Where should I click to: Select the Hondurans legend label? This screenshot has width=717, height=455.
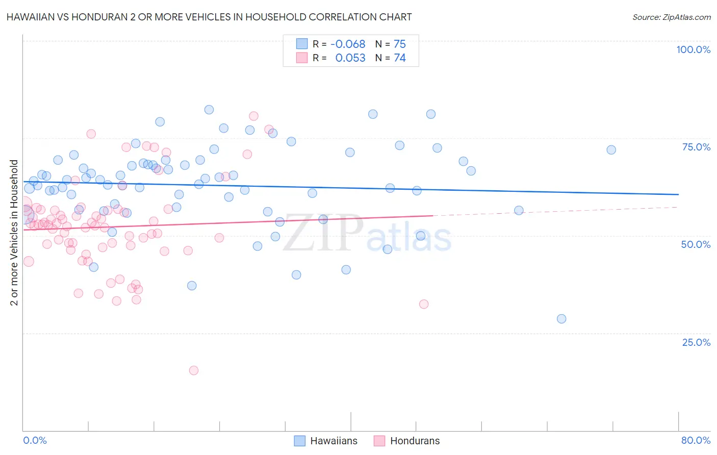coord(415,441)
